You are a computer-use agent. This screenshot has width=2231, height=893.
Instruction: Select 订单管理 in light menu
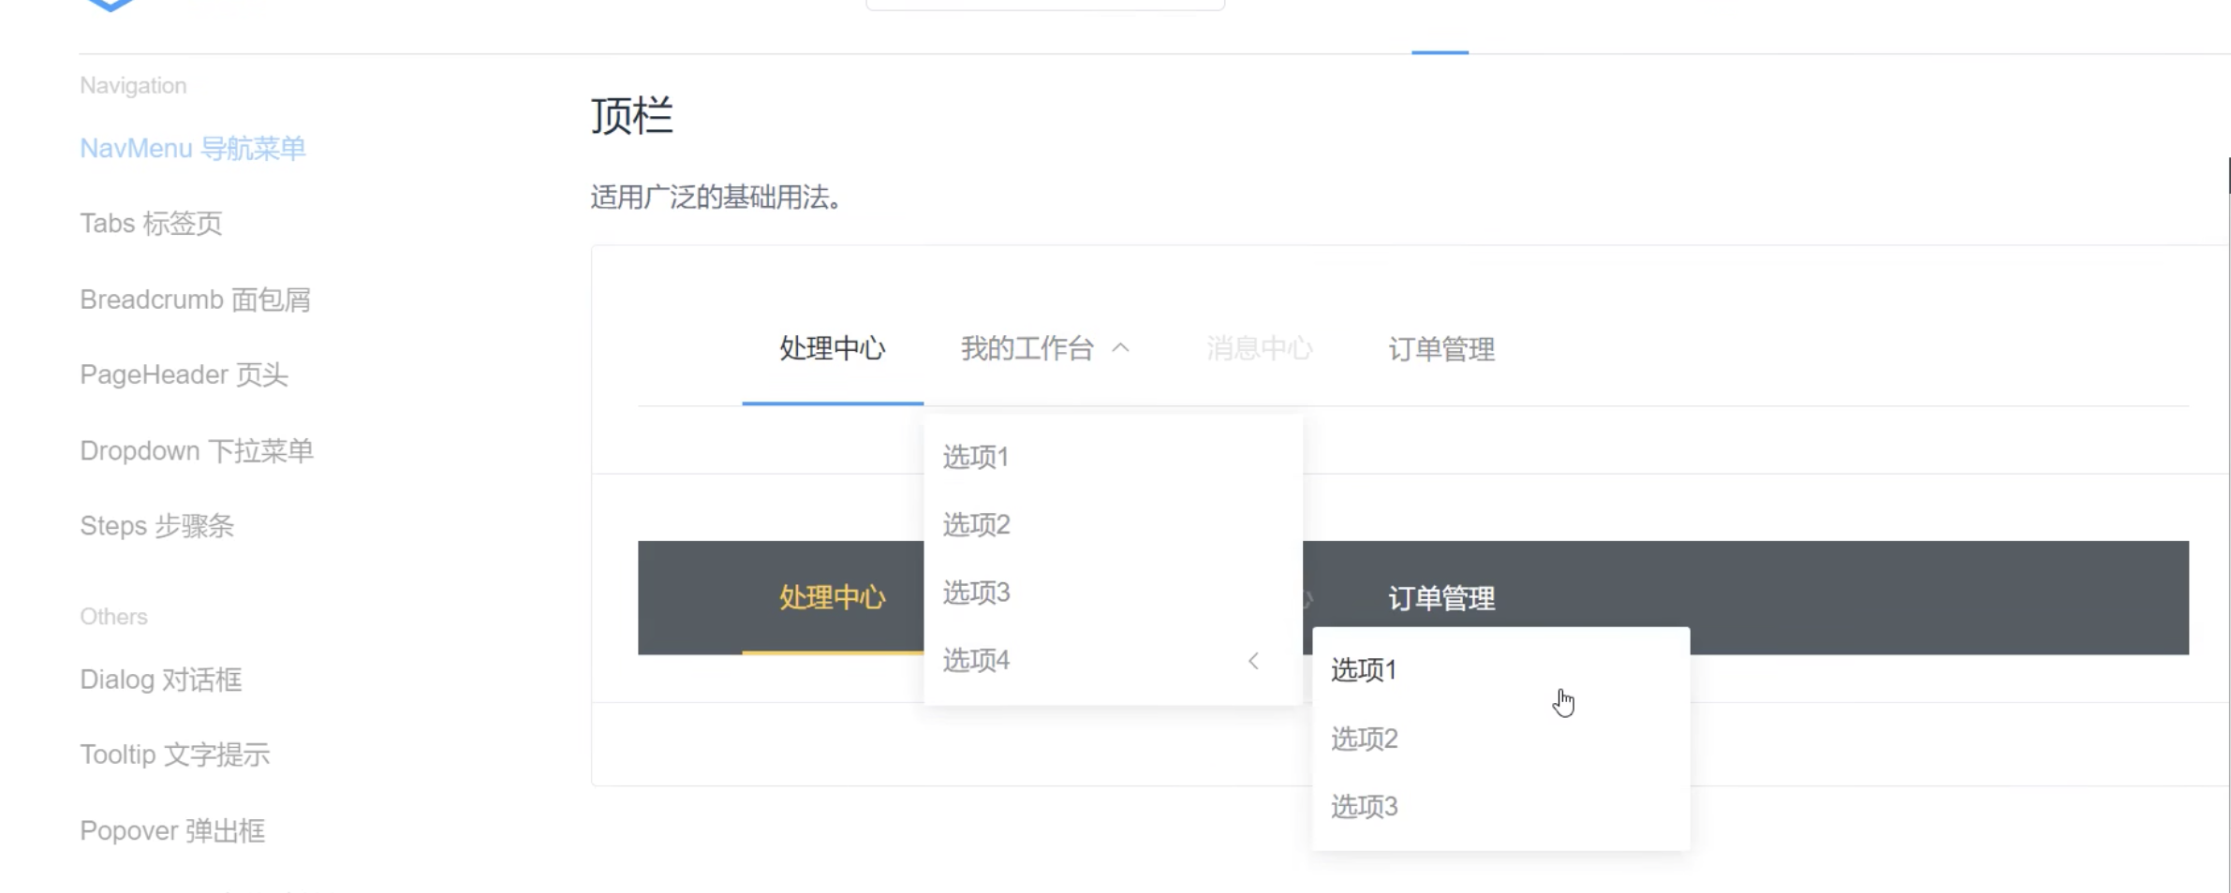1441,349
